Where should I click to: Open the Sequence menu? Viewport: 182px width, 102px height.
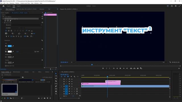click(x=12, y=3)
